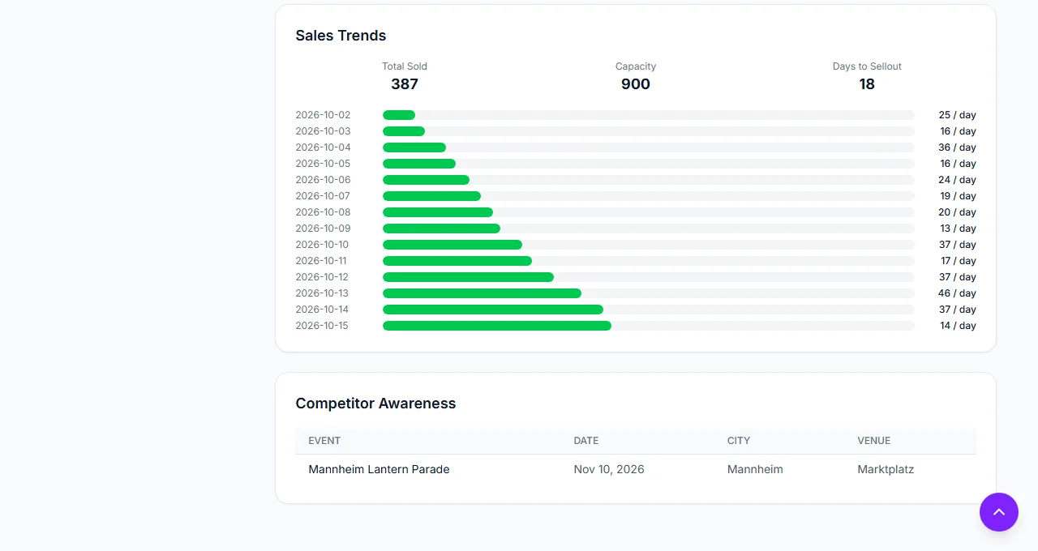Click the DATE column header

coord(585,441)
